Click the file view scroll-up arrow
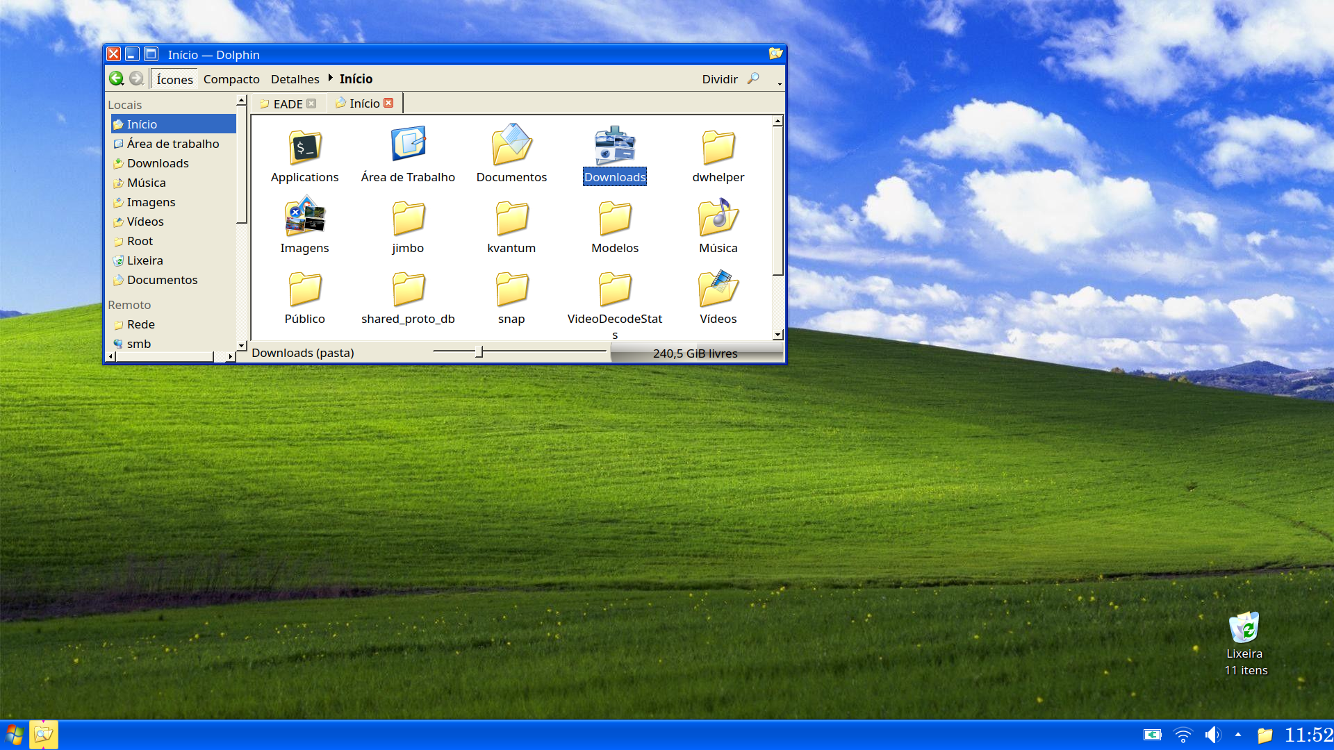The image size is (1334, 750). coord(777,122)
